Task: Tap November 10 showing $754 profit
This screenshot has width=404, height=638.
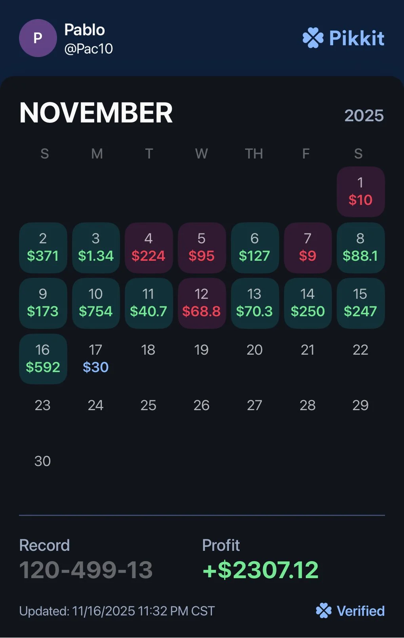Action: pyautogui.click(x=96, y=303)
